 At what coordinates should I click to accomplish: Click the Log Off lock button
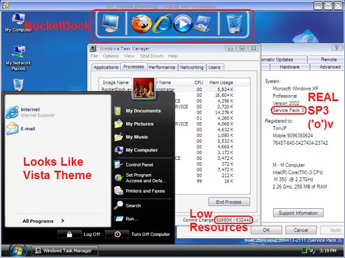(x=69, y=234)
